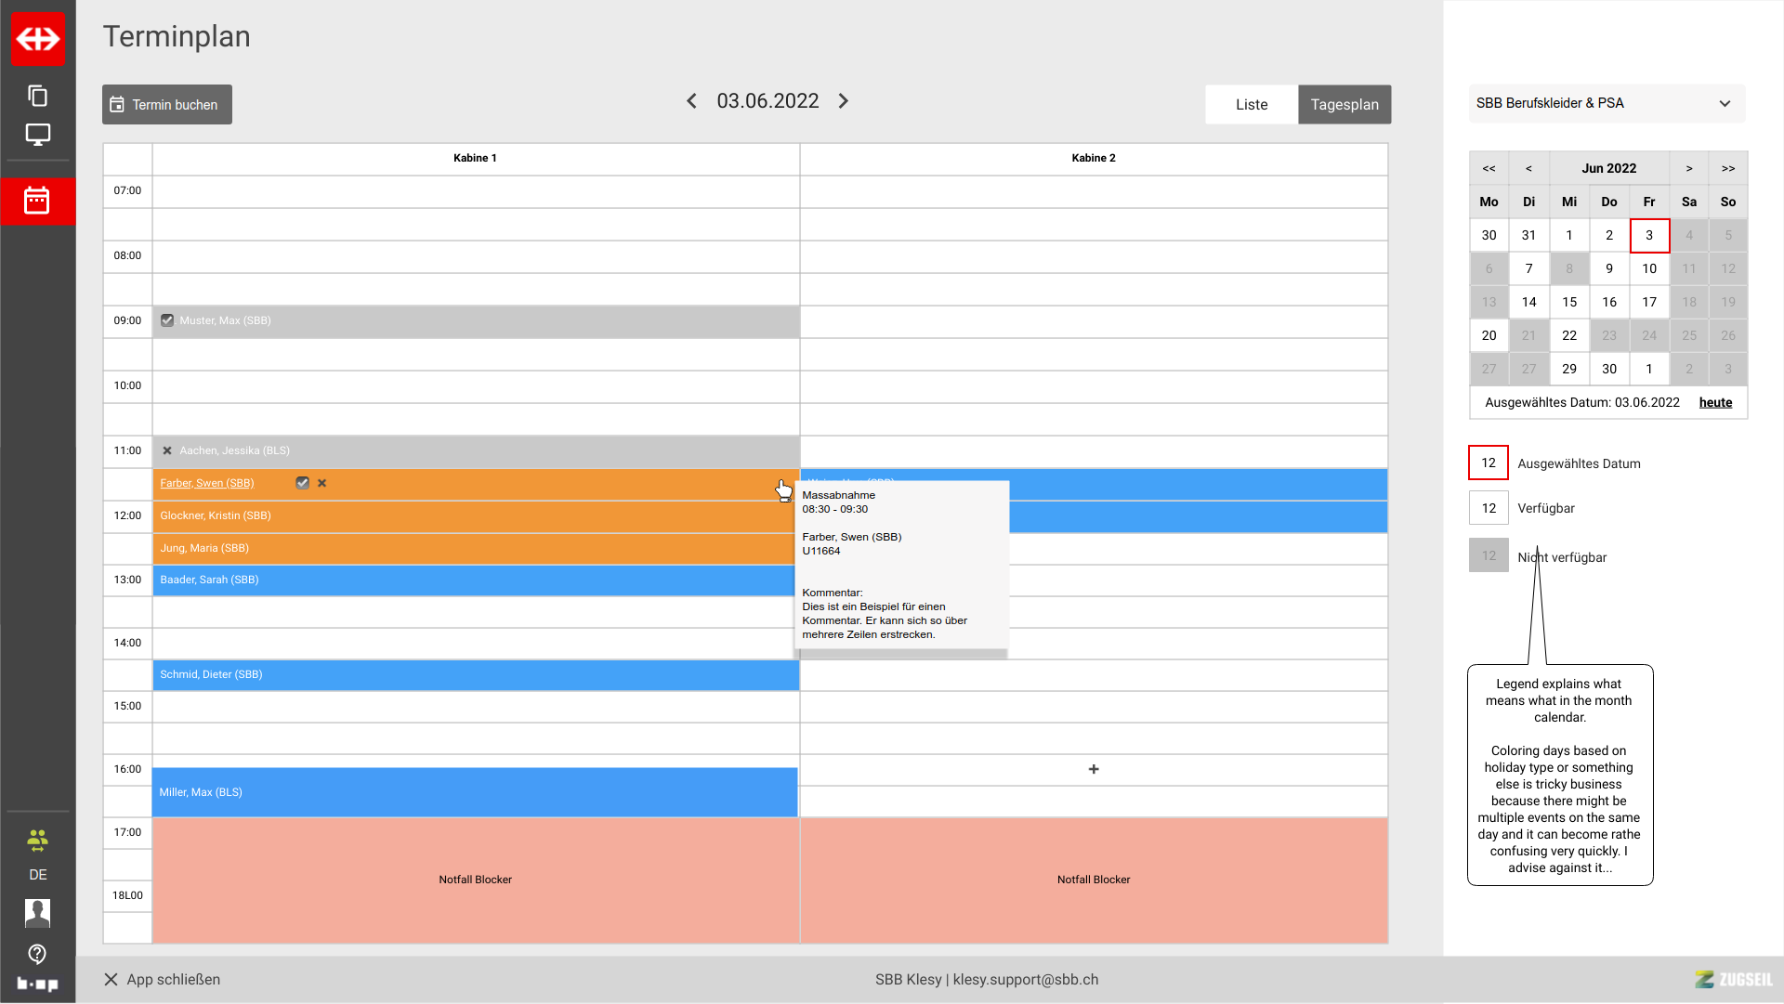Click the Termin buchen button
The width and height of the screenshot is (1784, 1004).
[167, 105]
